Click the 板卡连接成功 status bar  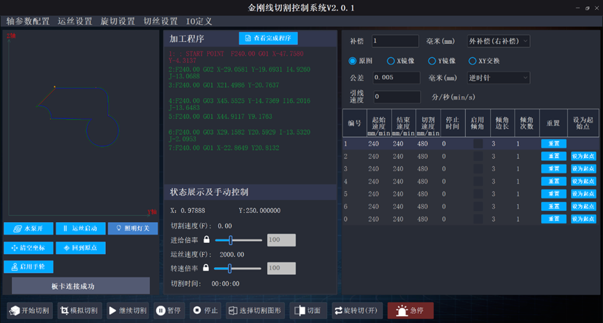coord(81,286)
